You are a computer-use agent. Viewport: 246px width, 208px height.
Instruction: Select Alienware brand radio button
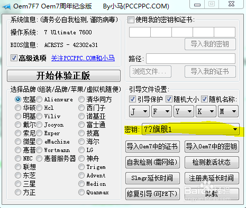tap(39, 99)
